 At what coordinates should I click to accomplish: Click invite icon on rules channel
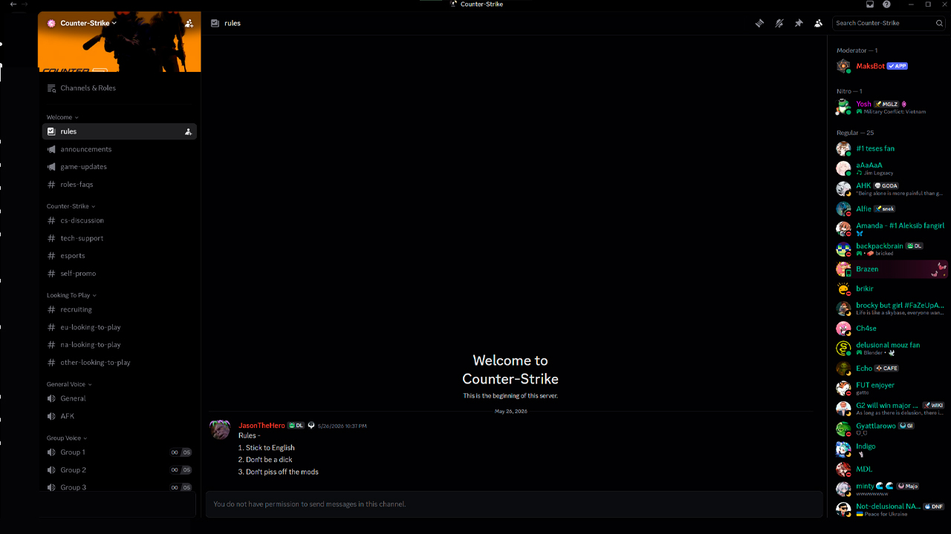(188, 131)
